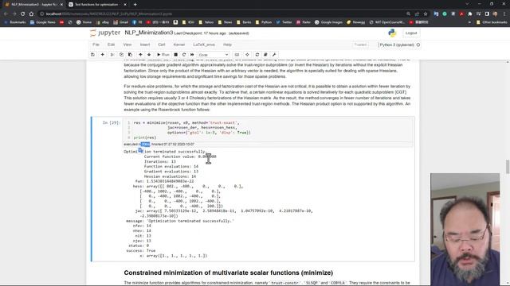Reload the page with browser refresh icon
The width and height of the screenshot is (510, 286).
coord(23,14)
